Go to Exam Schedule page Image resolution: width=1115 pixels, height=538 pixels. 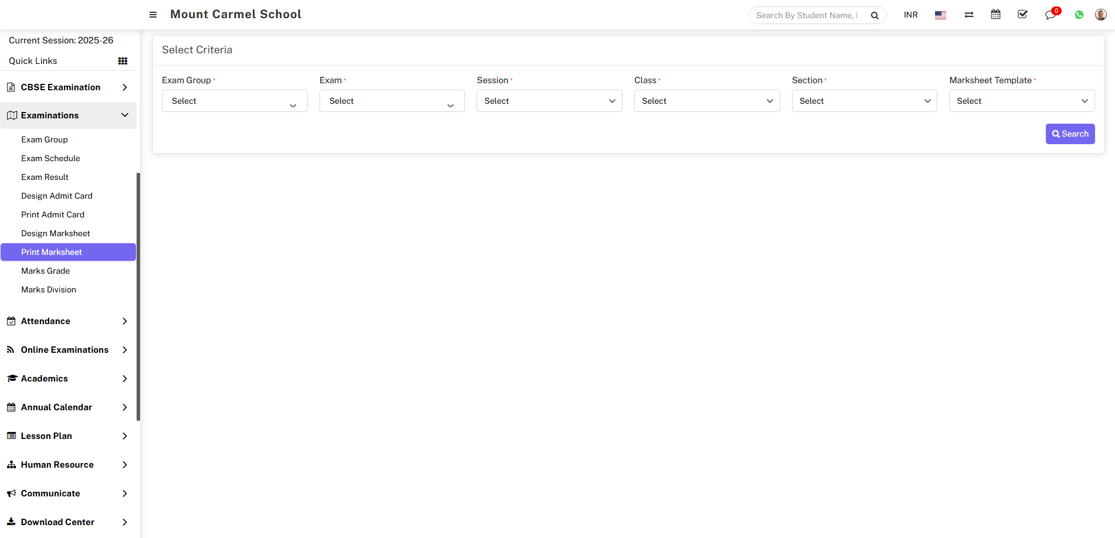pyautogui.click(x=50, y=158)
